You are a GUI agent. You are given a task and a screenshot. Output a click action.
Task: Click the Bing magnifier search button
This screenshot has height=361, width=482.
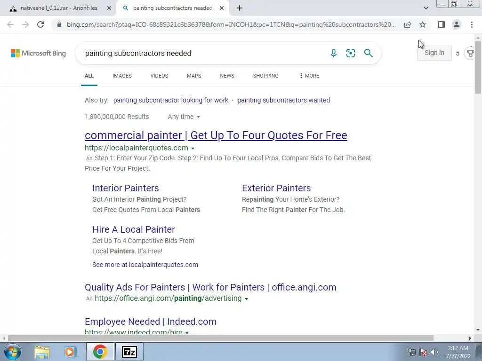[x=368, y=53]
